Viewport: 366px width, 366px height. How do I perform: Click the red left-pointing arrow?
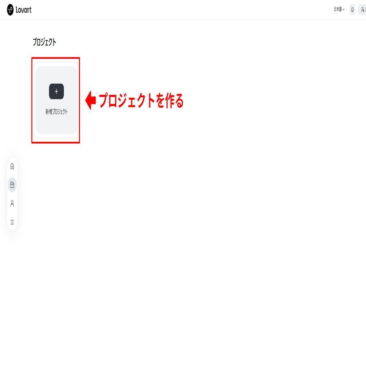[90, 100]
